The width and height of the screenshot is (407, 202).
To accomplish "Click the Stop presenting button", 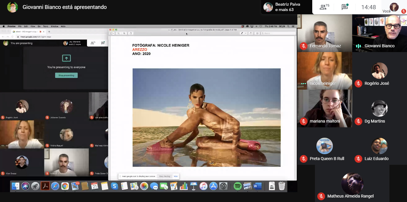I will (x=66, y=75).
